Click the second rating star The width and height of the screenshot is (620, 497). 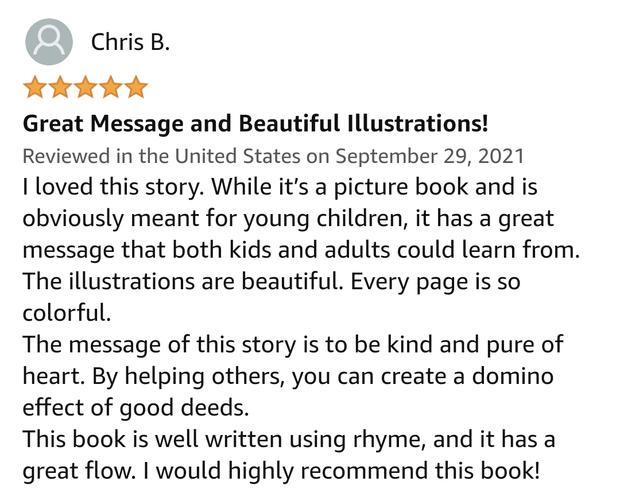(60, 88)
